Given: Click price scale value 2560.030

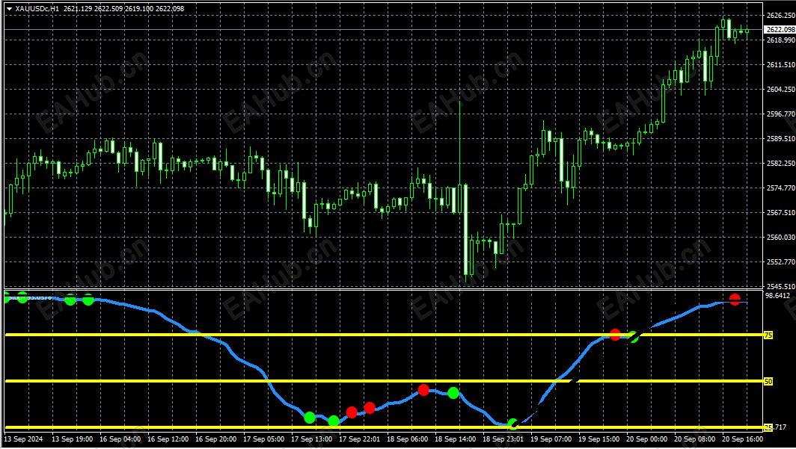Looking at the screenshot, I should (x=781, y=237).
